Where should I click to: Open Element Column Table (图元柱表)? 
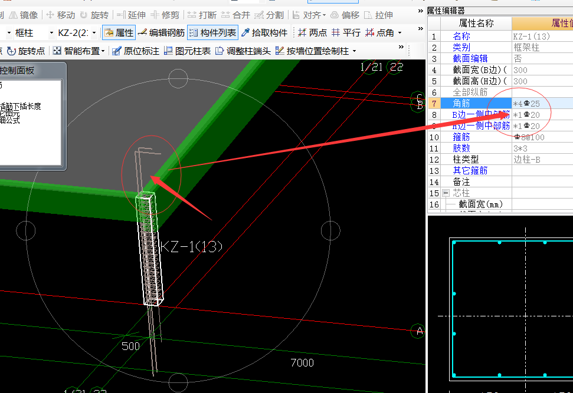click(188, 51)
